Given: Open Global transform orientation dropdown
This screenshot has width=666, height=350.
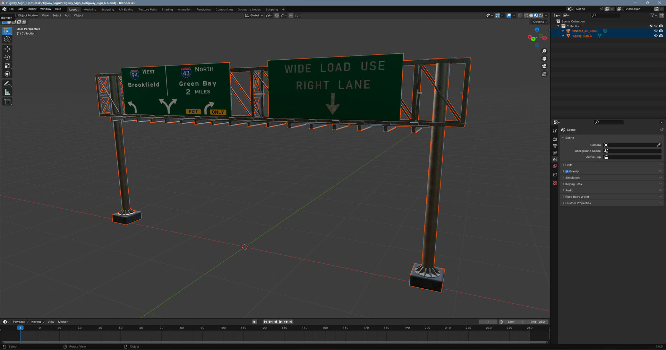Looking at the screenshot, I should (x=254, y=15).
